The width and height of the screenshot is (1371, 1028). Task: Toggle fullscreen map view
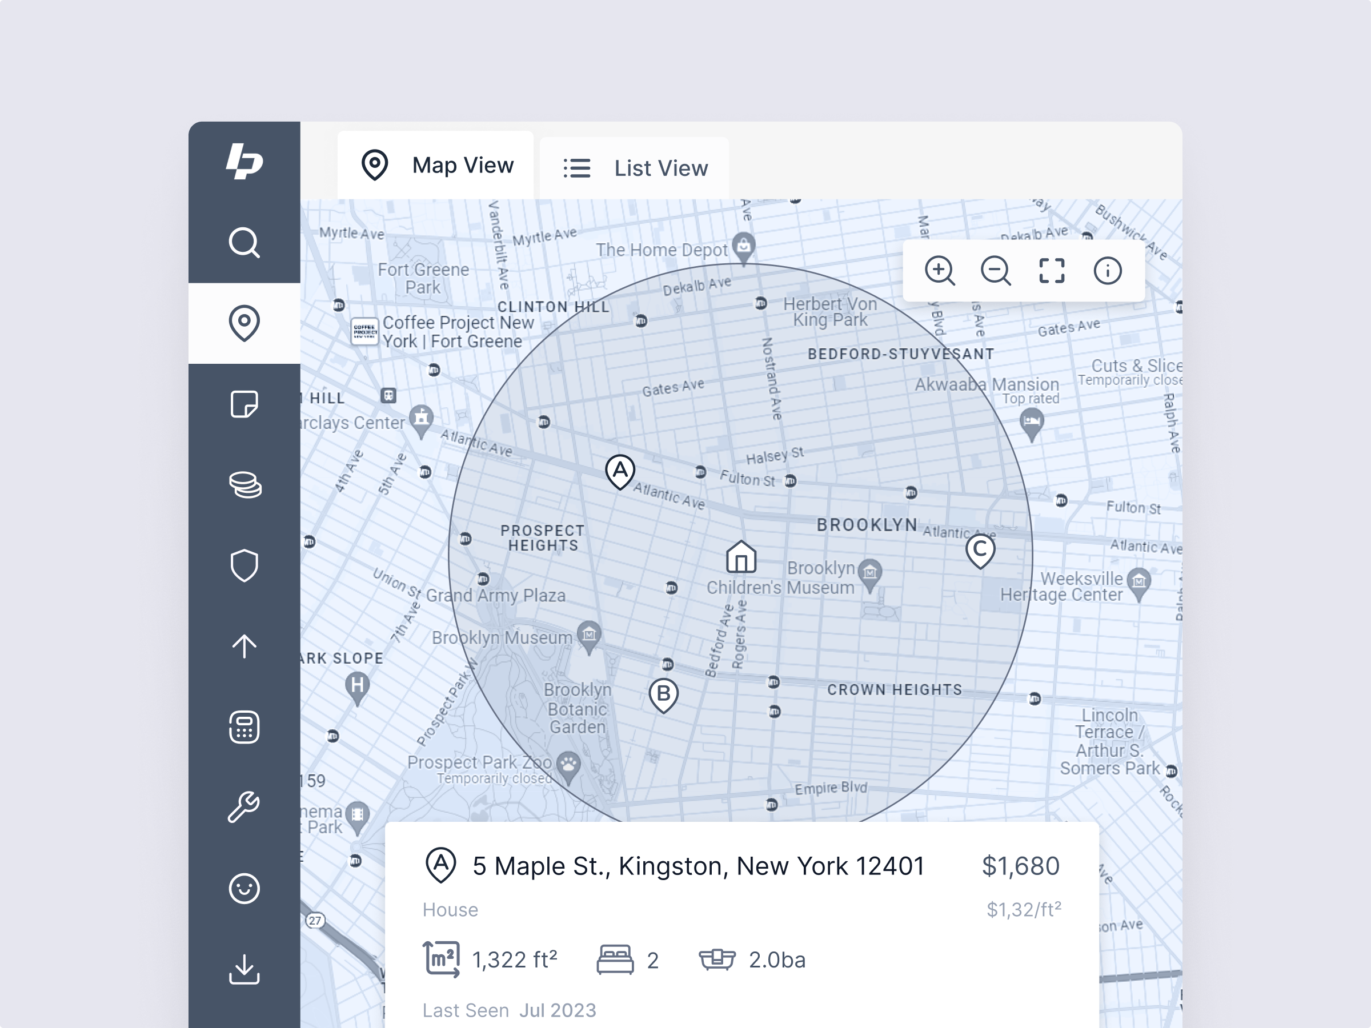pos(1052,271)
